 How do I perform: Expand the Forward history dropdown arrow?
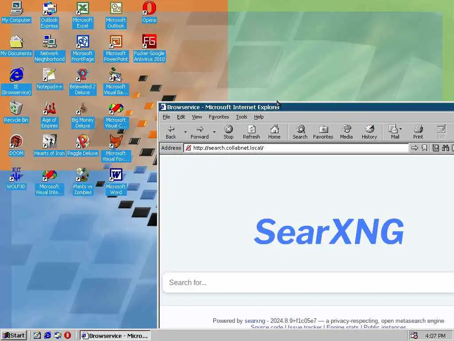click(214, 132)
